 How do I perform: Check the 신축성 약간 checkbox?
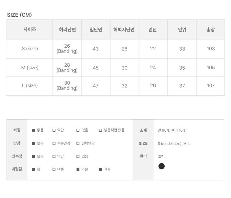54,156
